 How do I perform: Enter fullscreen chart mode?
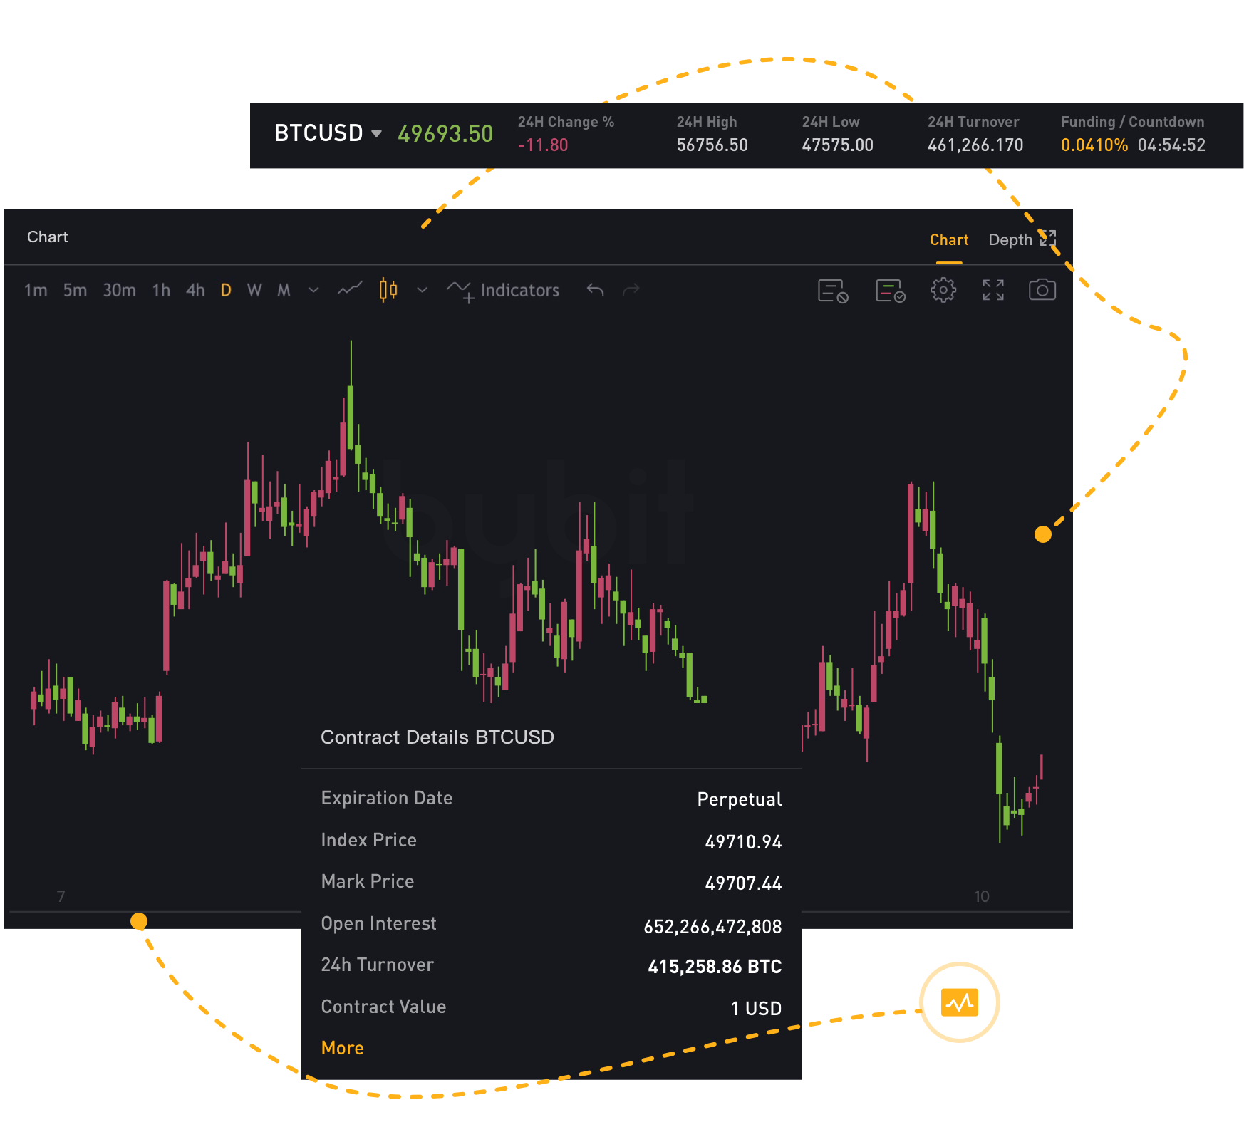(x=992, y=290)
